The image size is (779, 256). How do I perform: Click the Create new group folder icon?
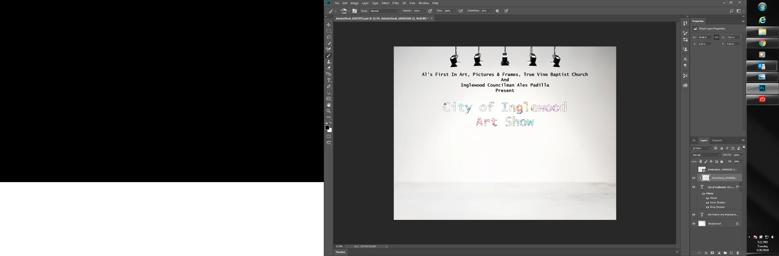tap(725, 253)
